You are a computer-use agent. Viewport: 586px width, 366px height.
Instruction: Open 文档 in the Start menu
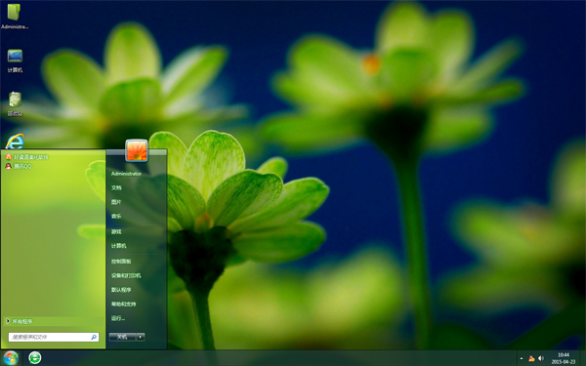(x=116, y=187)
